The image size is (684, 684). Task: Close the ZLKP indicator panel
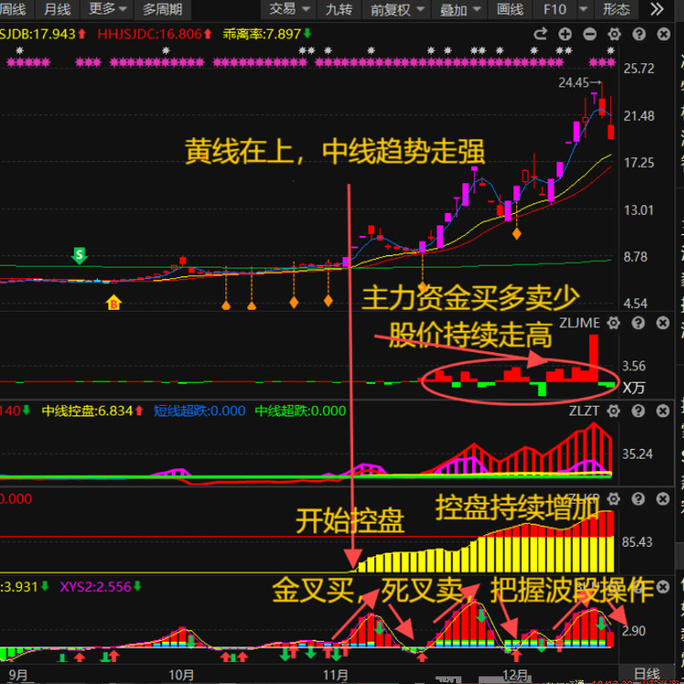click(663, 498)
